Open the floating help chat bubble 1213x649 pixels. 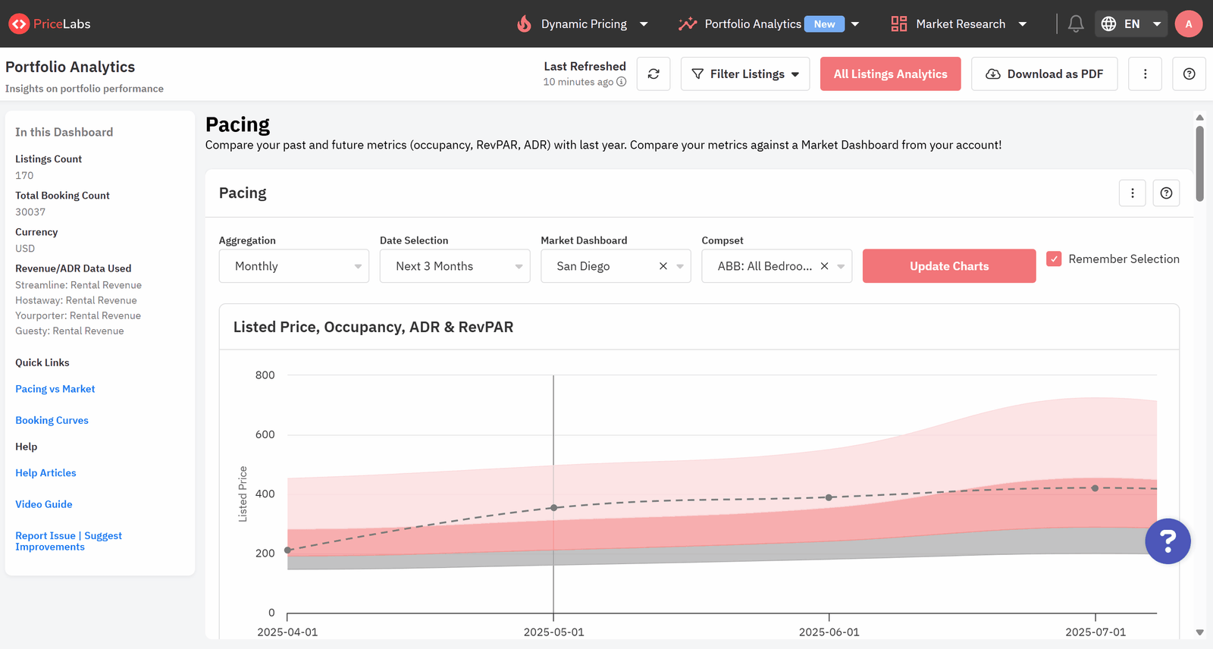[1168, 541]
